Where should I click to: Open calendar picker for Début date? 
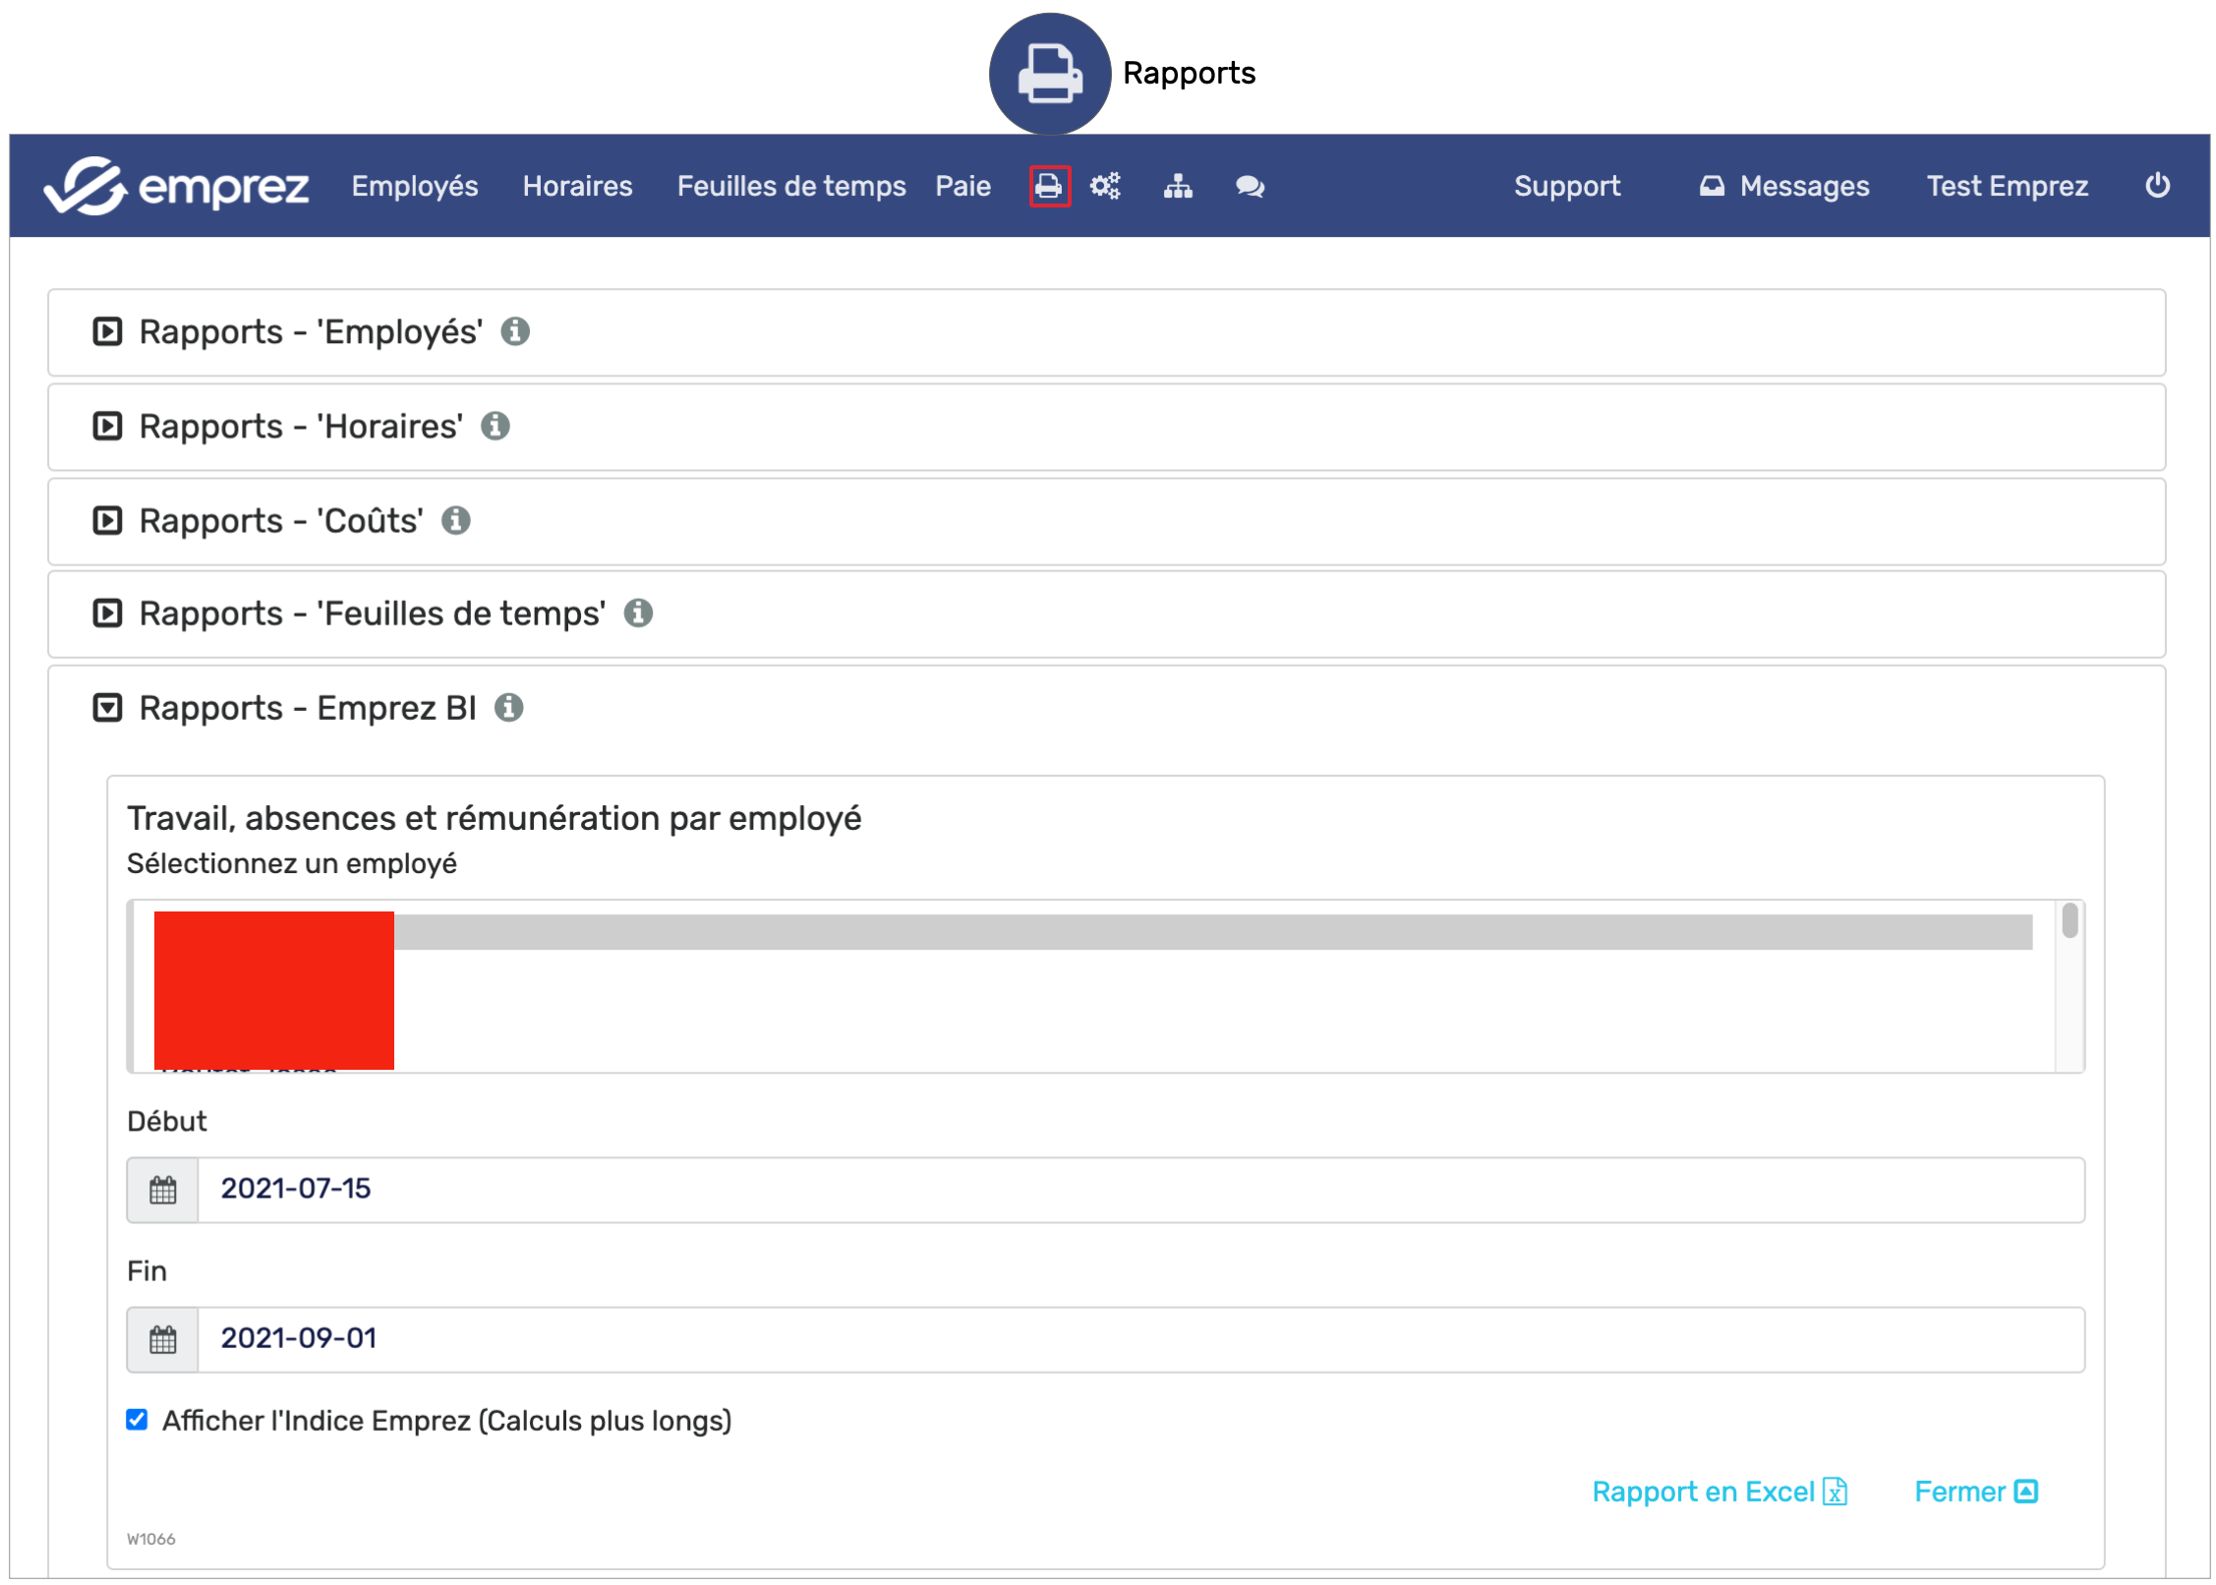[163, 1190]
